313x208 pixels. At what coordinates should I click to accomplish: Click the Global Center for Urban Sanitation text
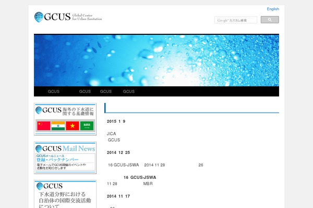[x=87, y=17]
